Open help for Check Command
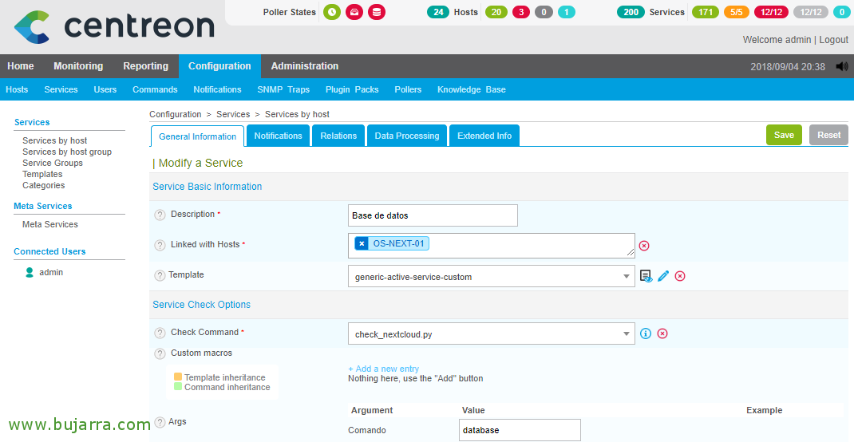Image resolution: width=854 pixels, height=442 pixels. (160, 333)
